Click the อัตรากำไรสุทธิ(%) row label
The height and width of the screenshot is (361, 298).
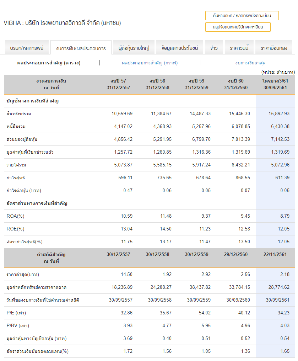25,242
